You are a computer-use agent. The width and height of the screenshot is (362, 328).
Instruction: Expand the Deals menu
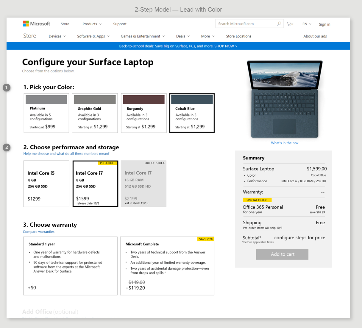[x=183, y=36]
